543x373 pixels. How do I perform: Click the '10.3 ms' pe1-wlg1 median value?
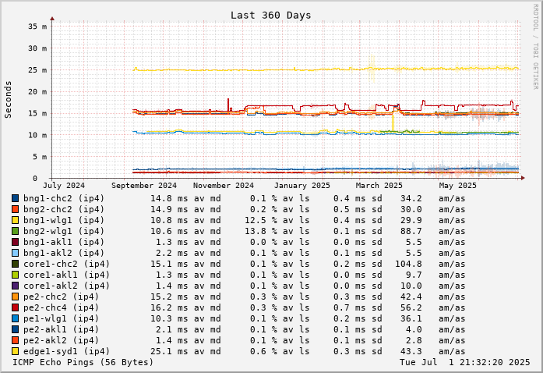pos(169,318)
